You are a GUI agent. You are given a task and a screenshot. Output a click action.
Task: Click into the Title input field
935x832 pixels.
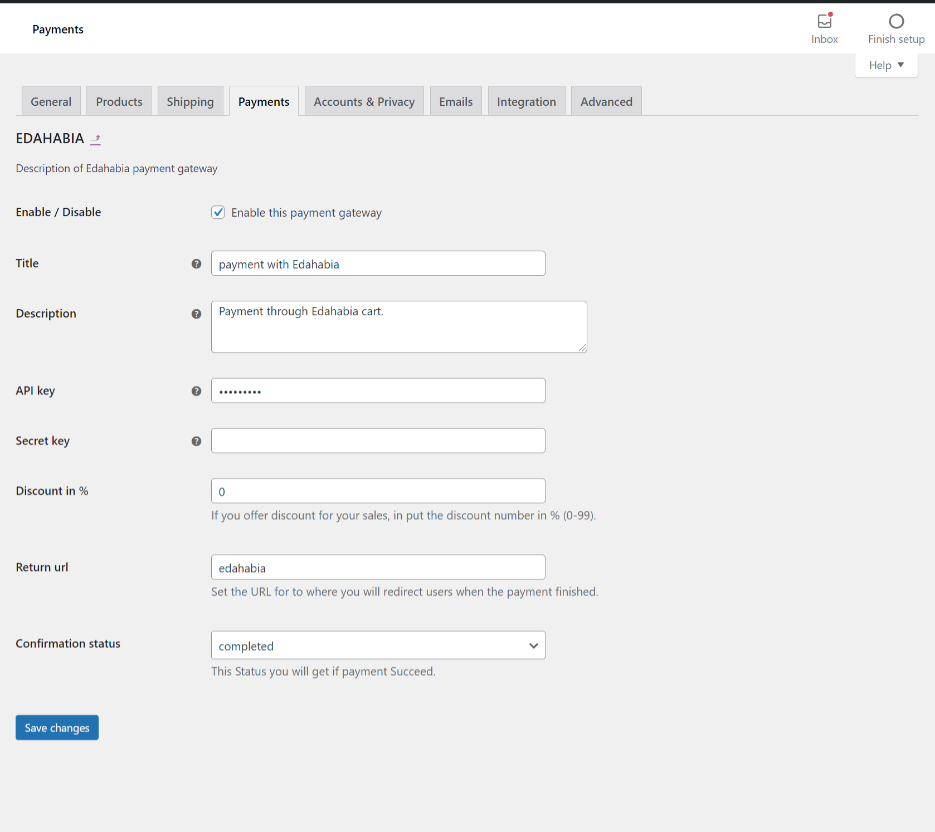378,263
